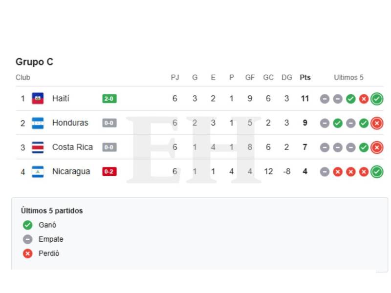
Task: Click the Grupo C heading
Action: tap(34, 62)
